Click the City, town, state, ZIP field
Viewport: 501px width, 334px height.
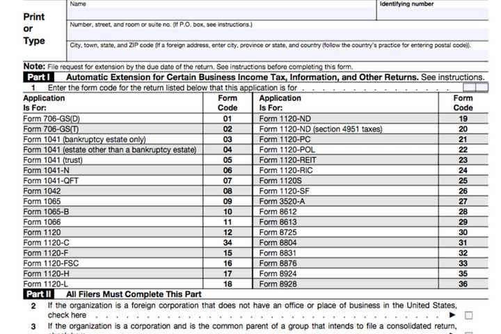coord(278,54)
